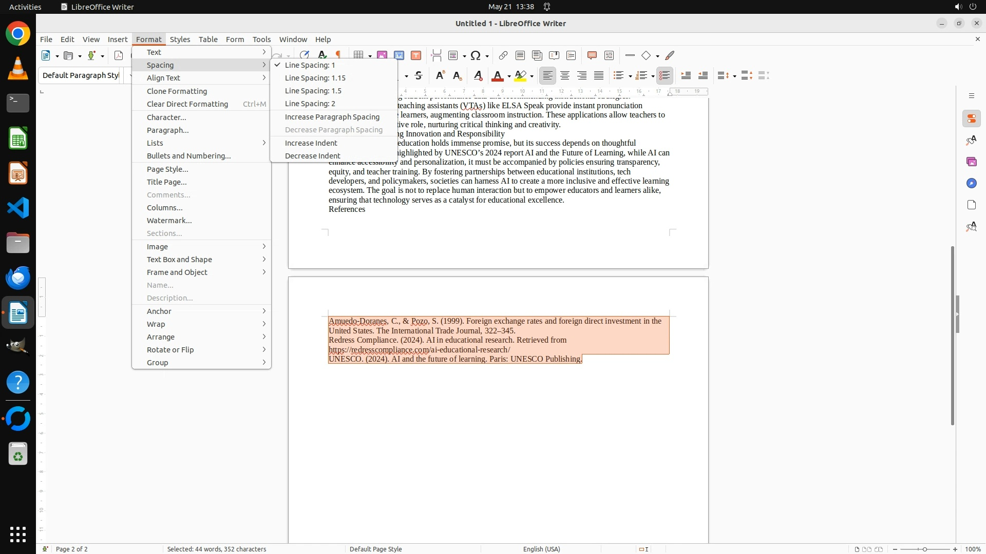Open the font color dropdown arrow
986x554 pixels.
(509, 76)
